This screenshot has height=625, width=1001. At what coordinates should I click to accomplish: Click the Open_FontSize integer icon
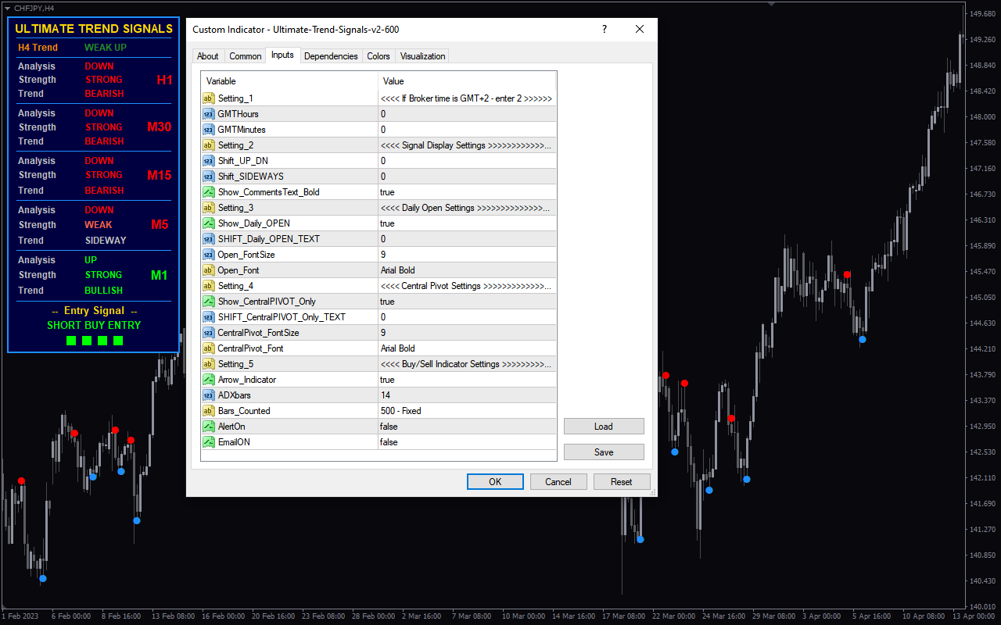209,255
